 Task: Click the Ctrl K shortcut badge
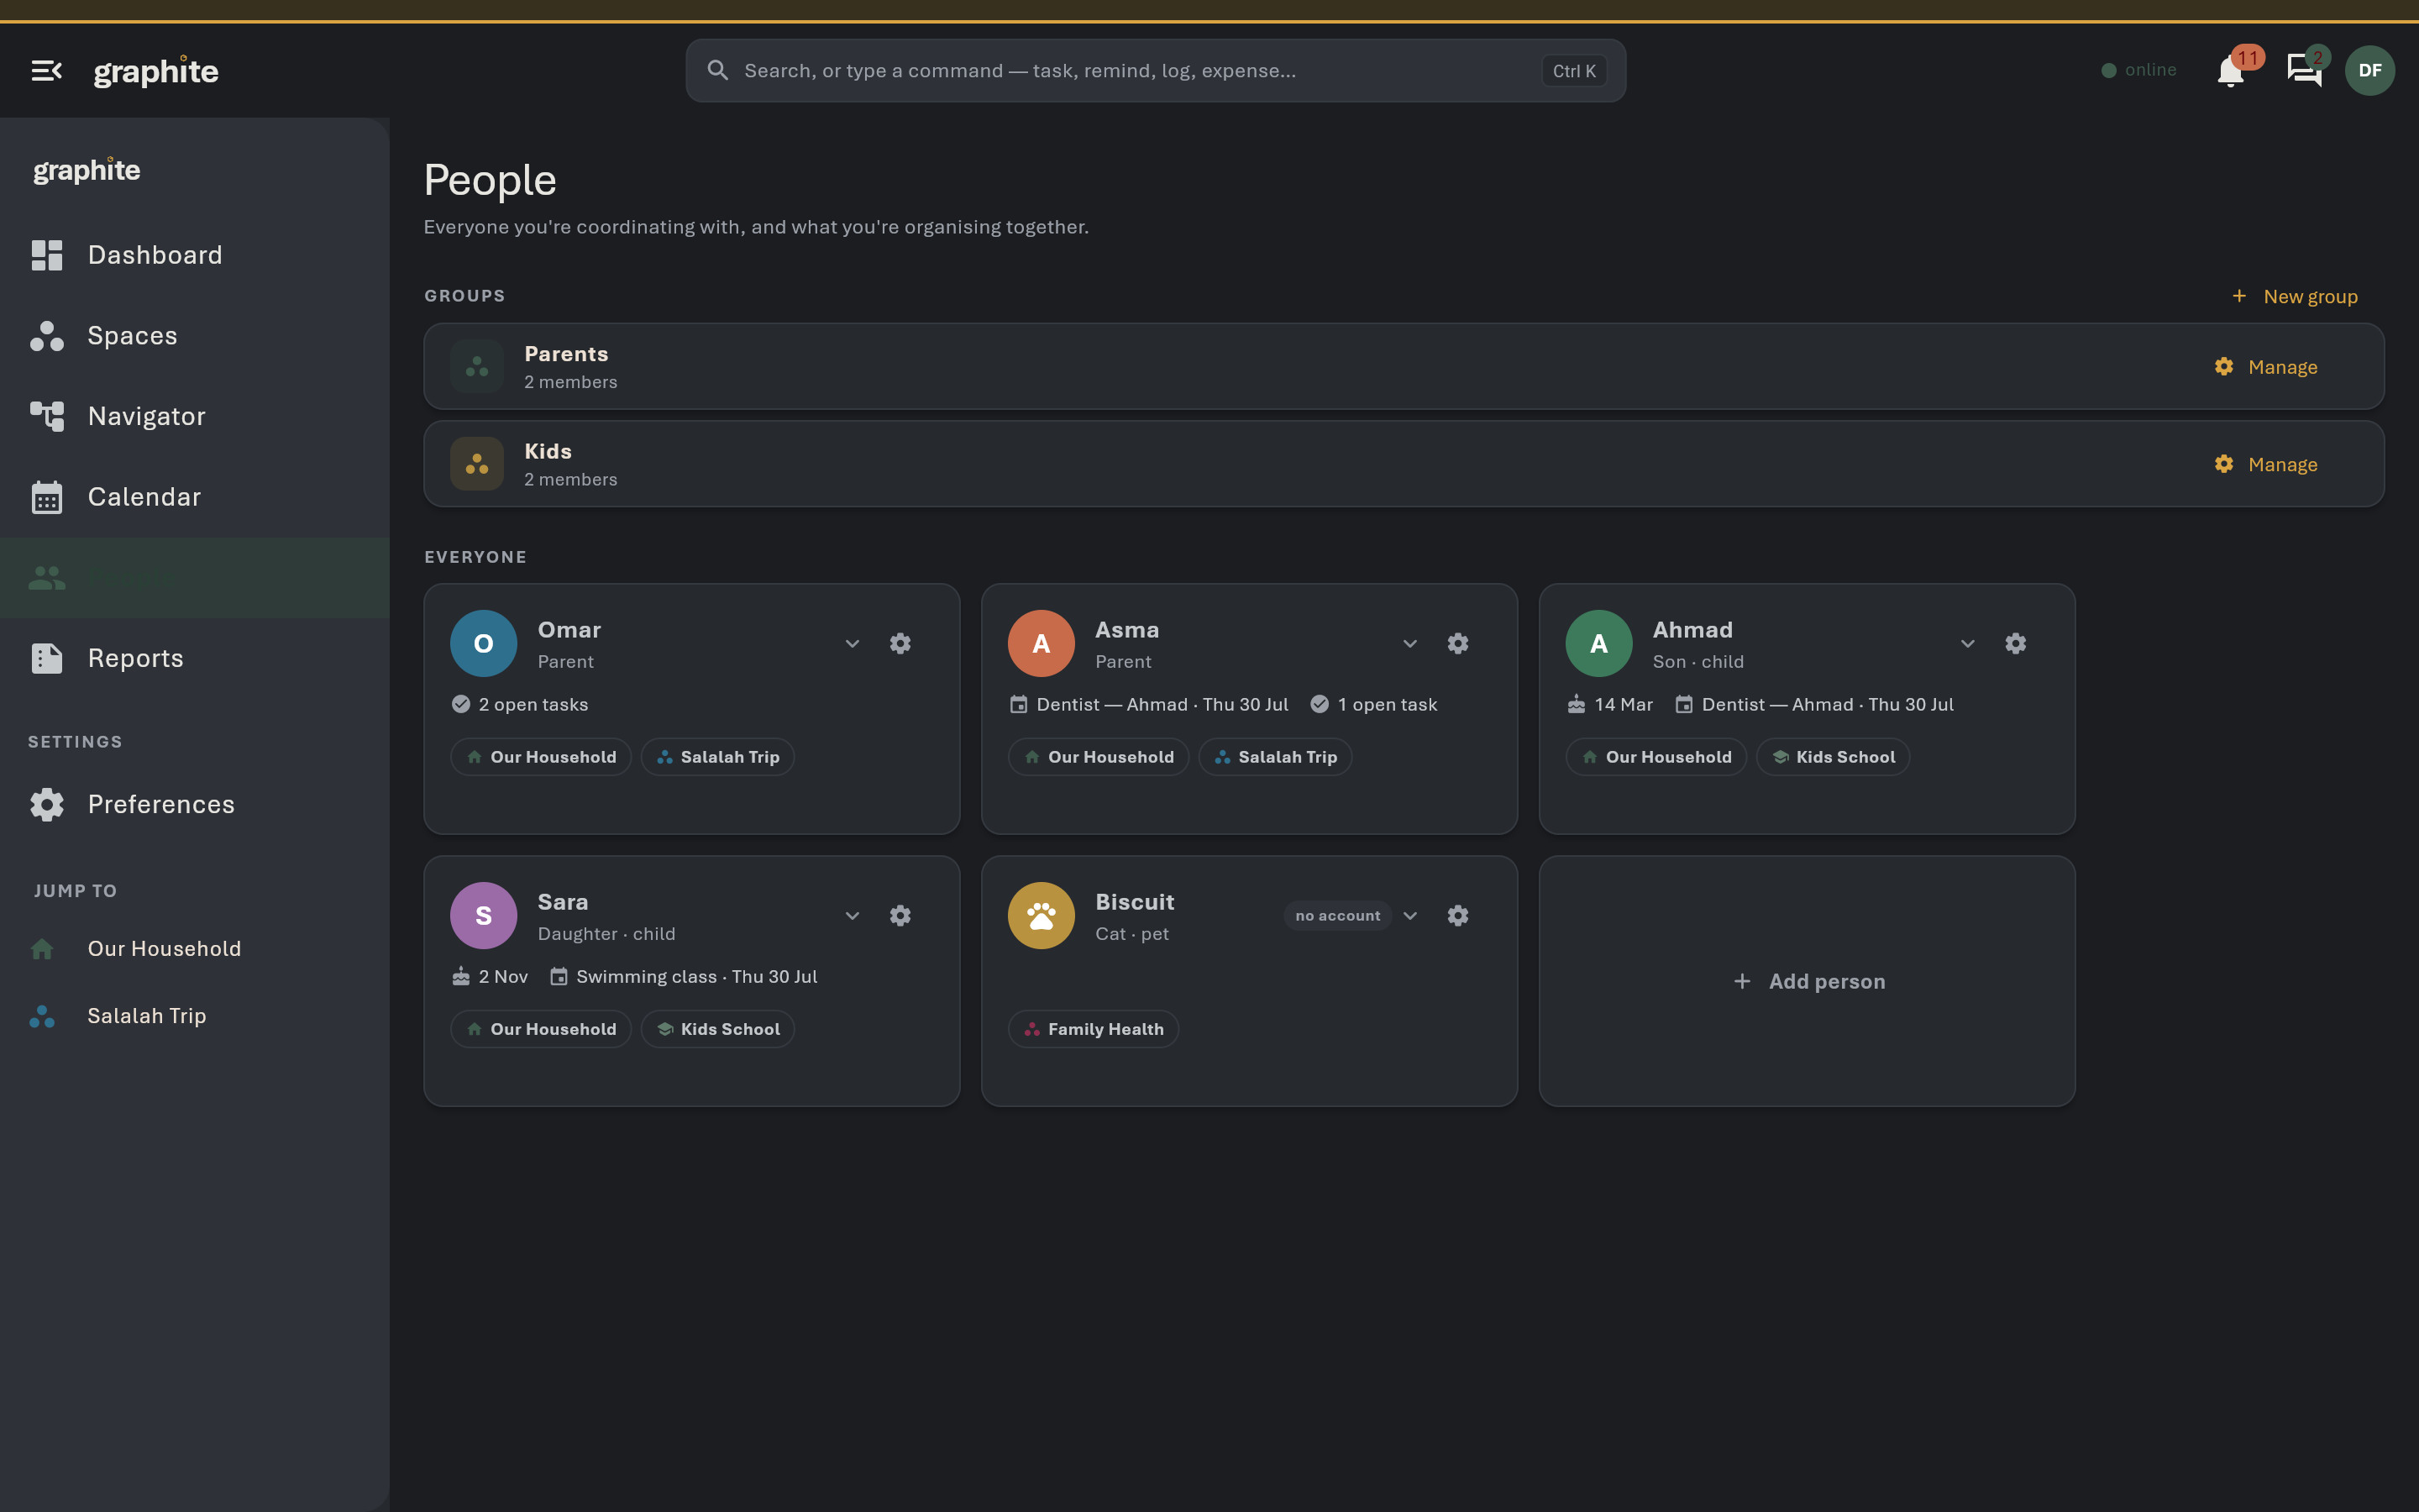(x=1573, y=71)
